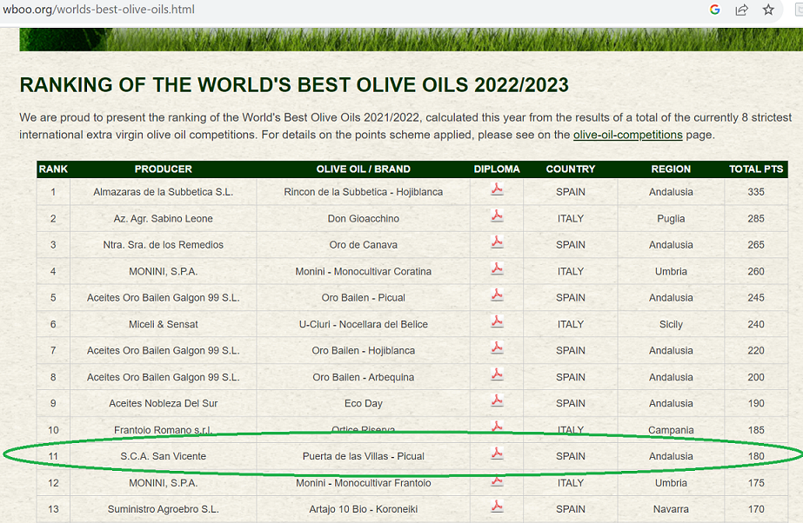Open the Frantoio Romano diploma PDF icon

click(497, 426)
